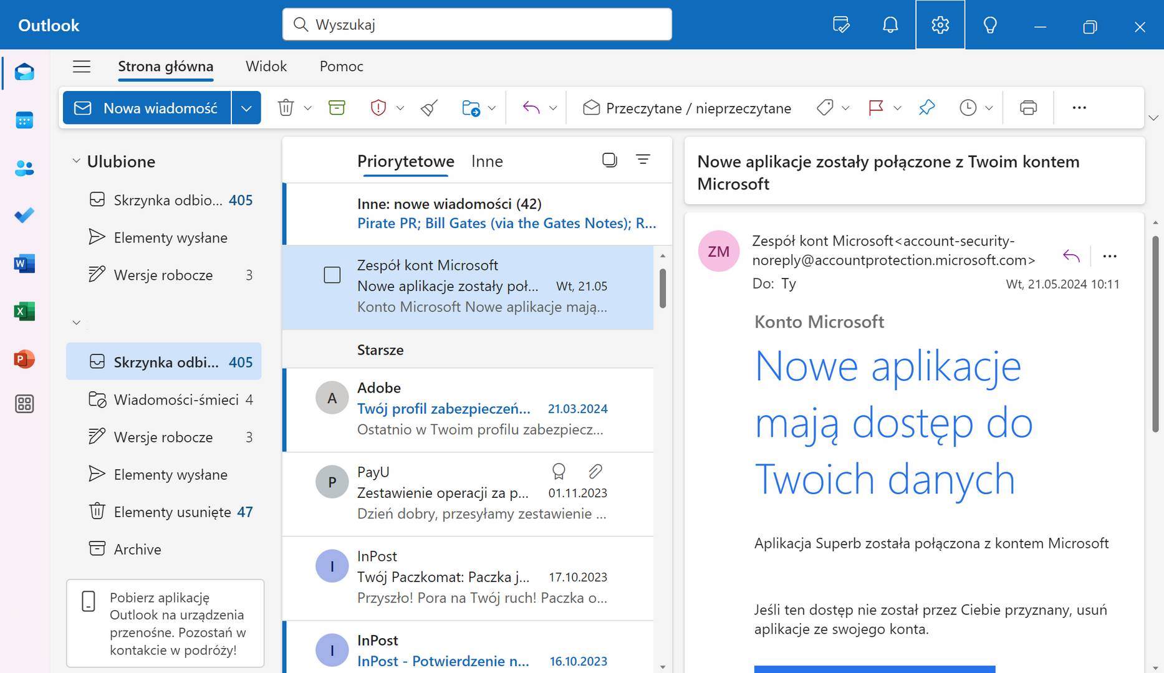Expand the ribbon with chevron at right

[1153, 118]
